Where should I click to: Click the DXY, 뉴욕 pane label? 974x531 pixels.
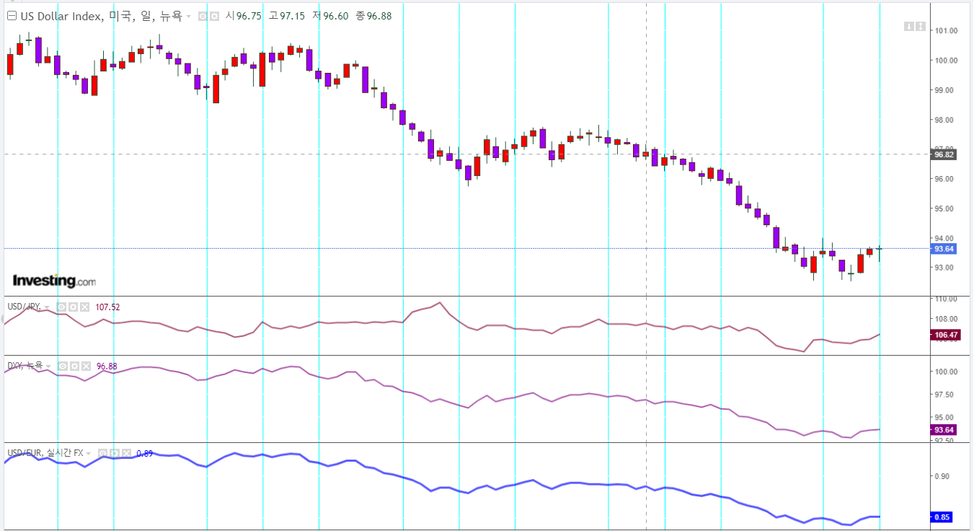click(x=25, y=366)
